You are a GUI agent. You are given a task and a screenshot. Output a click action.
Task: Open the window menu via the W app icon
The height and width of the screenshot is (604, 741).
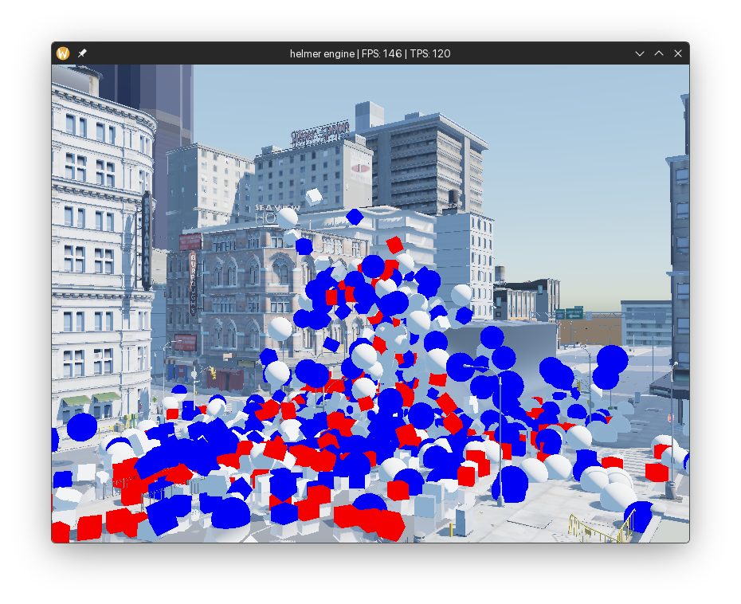tap(63, 53)
